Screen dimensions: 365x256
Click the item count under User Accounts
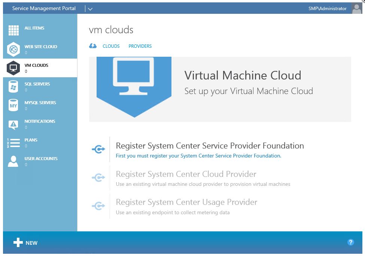pyautogui.click(x=26, y=165)
